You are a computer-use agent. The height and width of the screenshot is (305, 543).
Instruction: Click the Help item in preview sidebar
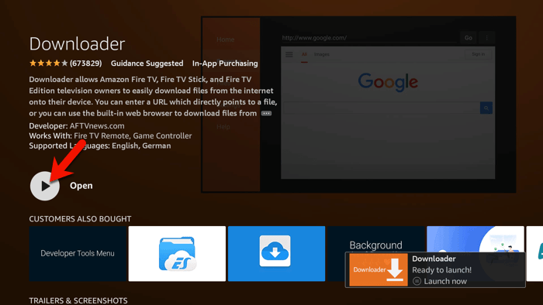click(x=223, y=127)
